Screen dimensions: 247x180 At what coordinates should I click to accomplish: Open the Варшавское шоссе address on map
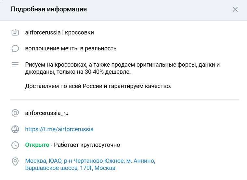(x=90, y=164)
